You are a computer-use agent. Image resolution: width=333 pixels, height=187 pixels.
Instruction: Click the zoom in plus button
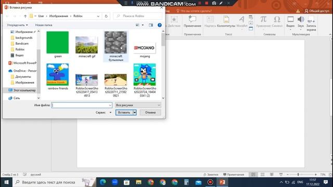[316, 175]
